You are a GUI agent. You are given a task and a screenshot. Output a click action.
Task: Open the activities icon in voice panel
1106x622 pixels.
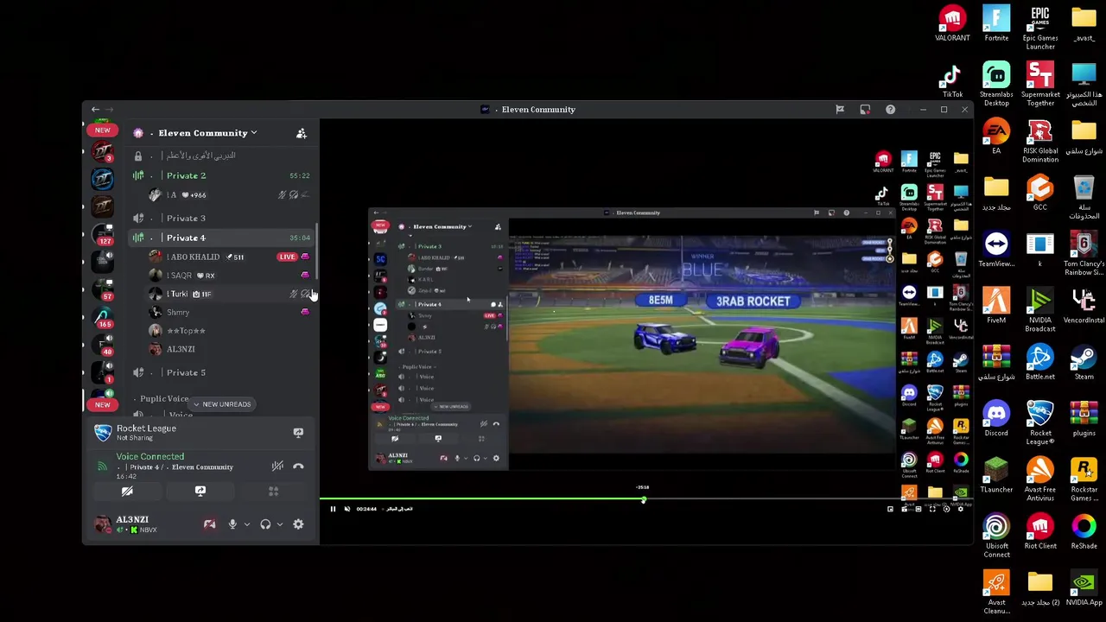[273, 492]
